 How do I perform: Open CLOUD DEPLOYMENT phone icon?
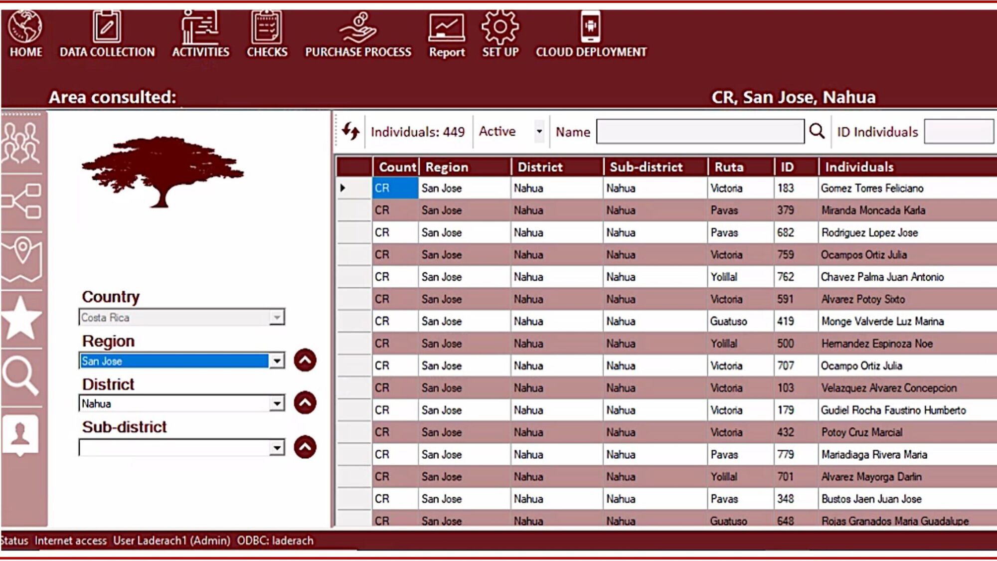(x=591, y=27)
